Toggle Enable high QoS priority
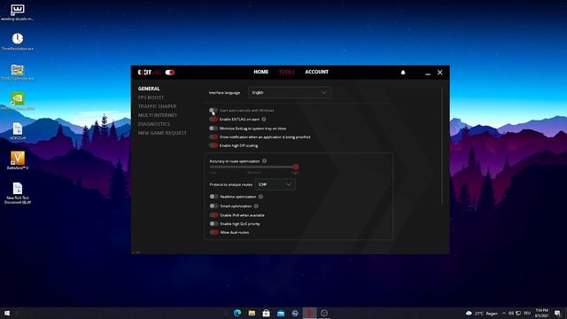The image size is (567, 319). [x=214, y=223]
